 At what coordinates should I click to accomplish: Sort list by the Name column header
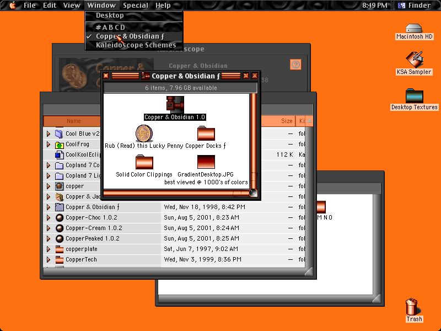pos(74,121)
